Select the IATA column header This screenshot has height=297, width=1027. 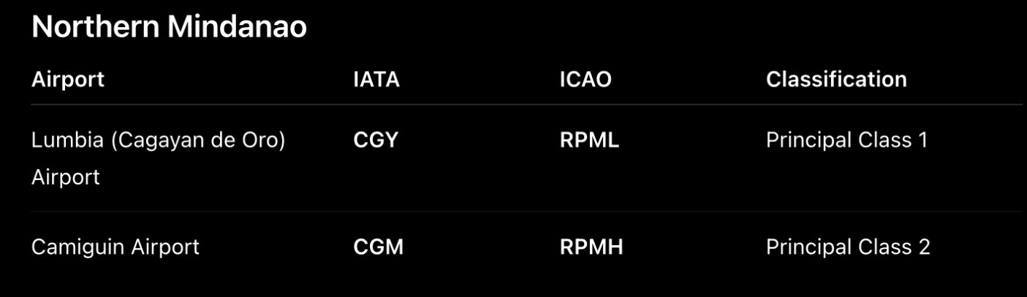pos(376,79)
